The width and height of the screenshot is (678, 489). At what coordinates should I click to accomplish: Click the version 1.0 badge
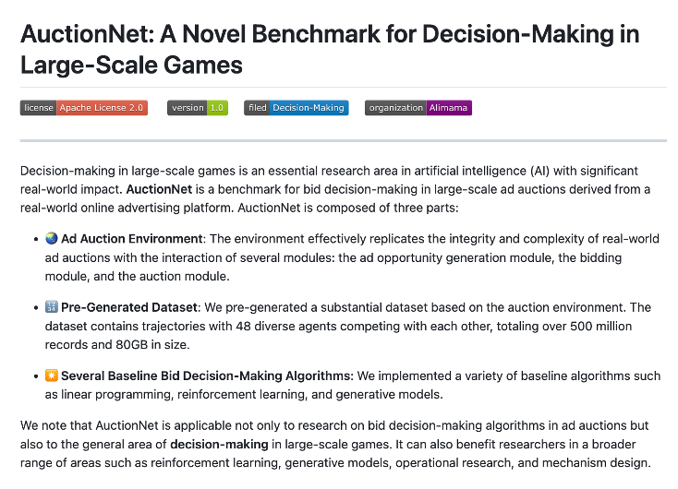(x=198, y=108)
